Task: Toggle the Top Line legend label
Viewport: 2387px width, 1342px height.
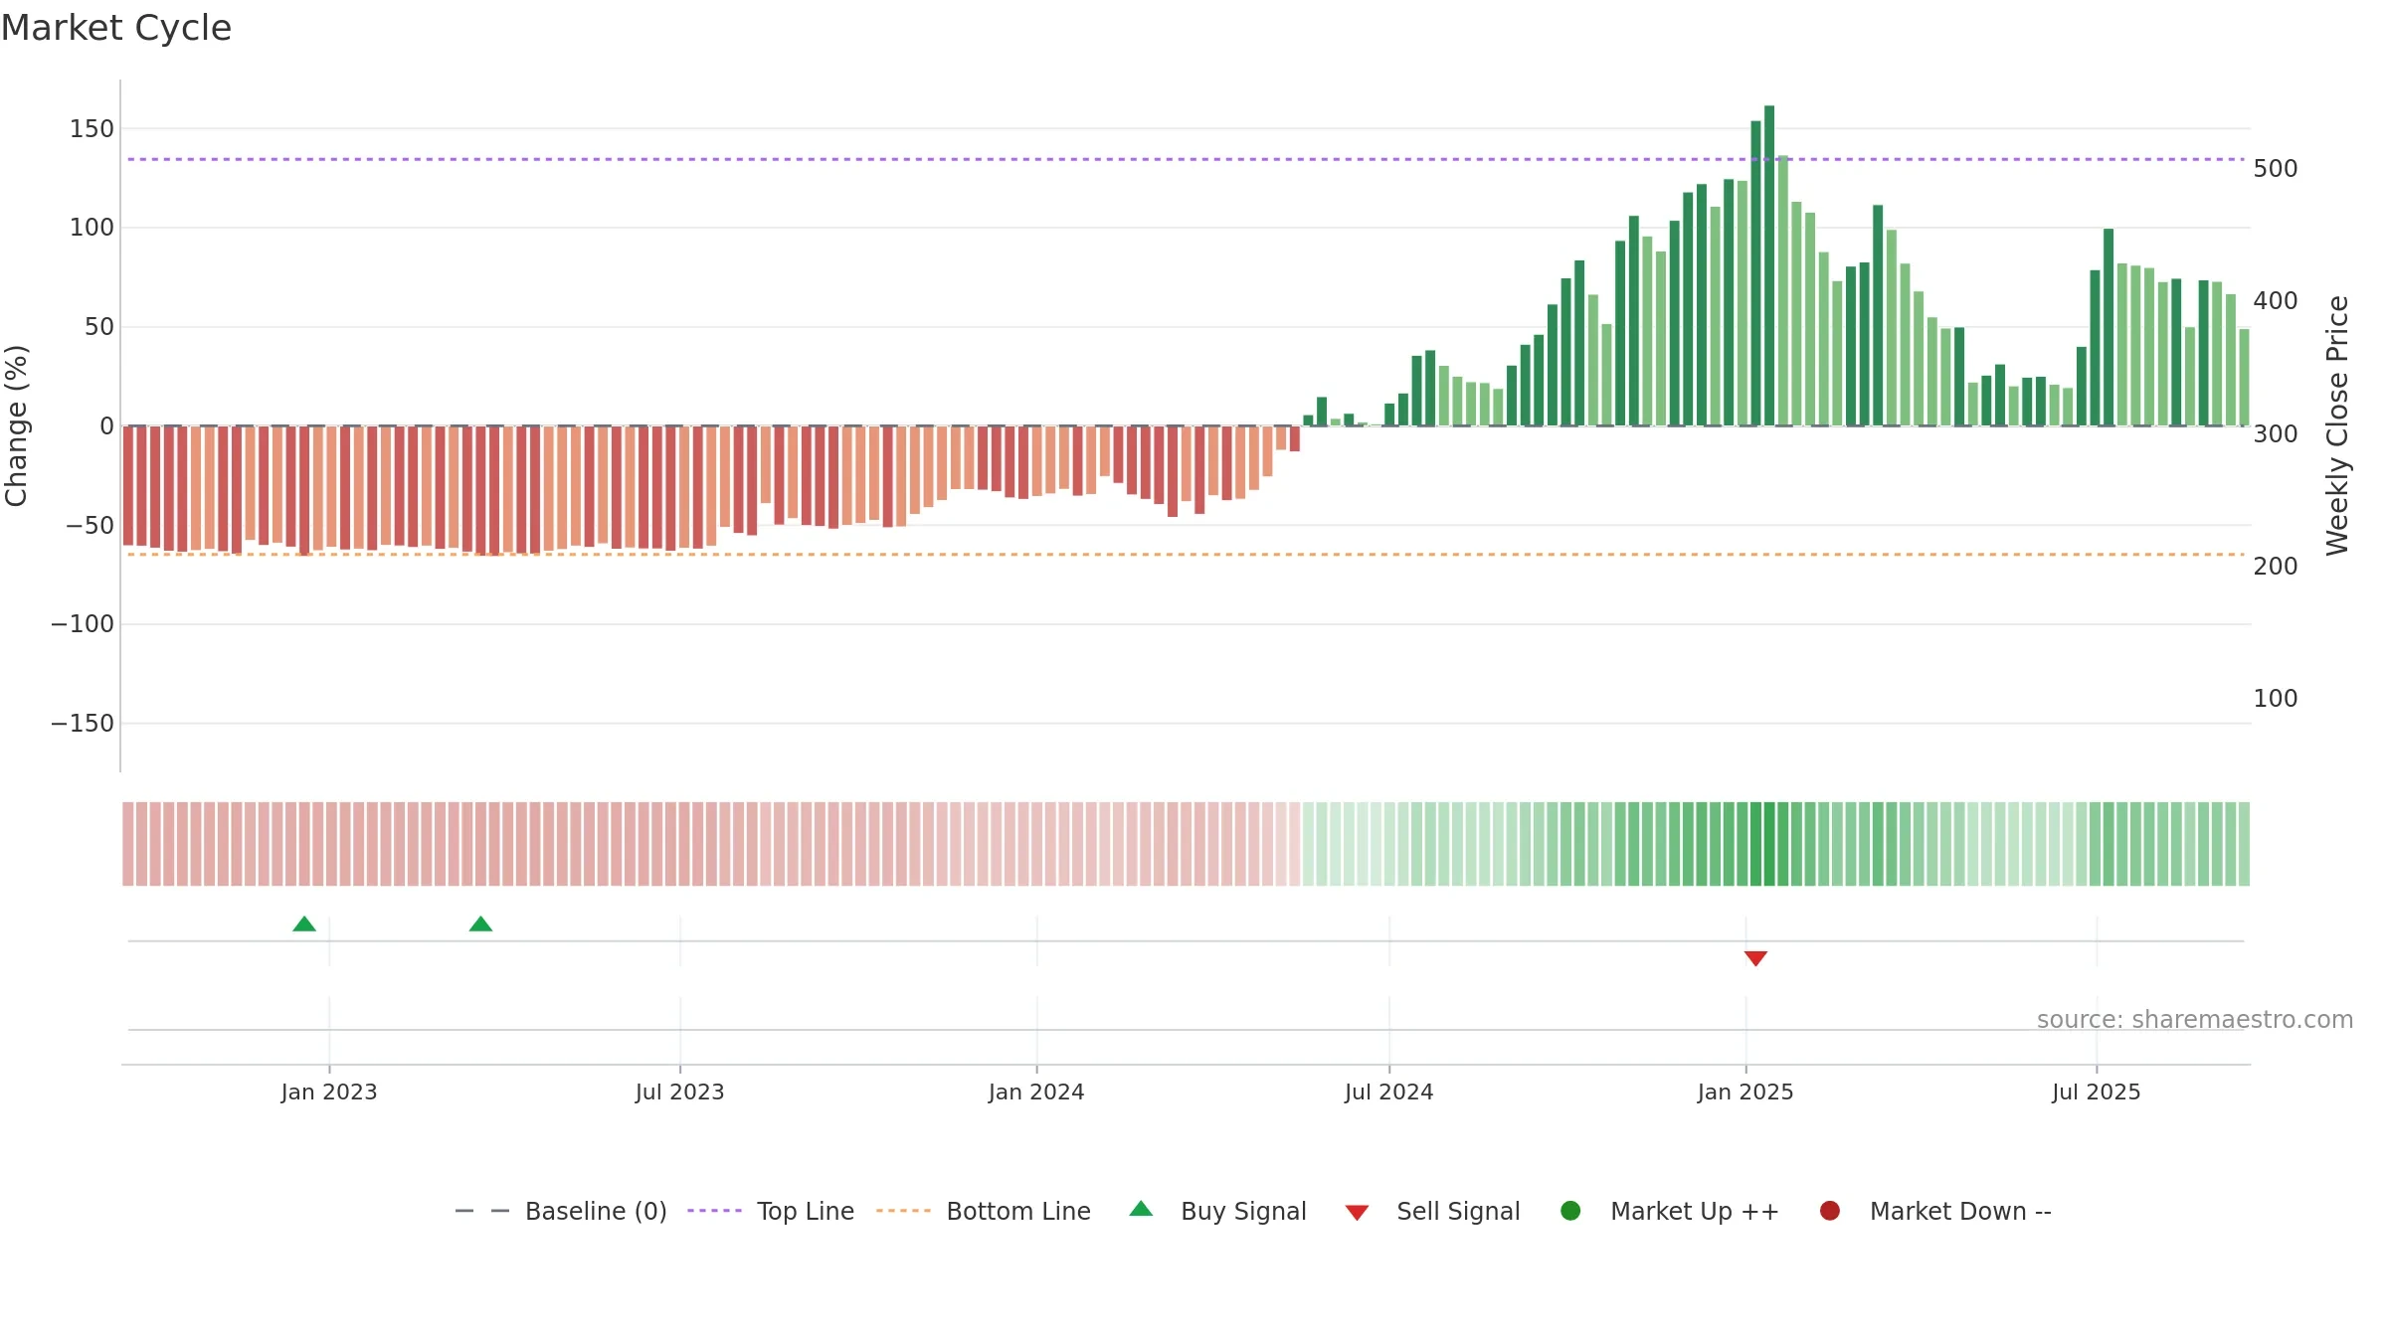Action: coord(806,1212)
